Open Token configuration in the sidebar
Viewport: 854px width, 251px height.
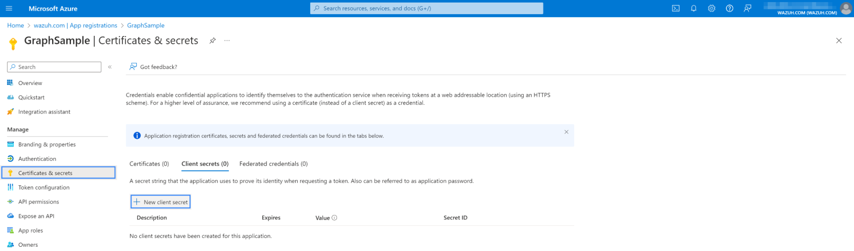[x=44, y=187]
